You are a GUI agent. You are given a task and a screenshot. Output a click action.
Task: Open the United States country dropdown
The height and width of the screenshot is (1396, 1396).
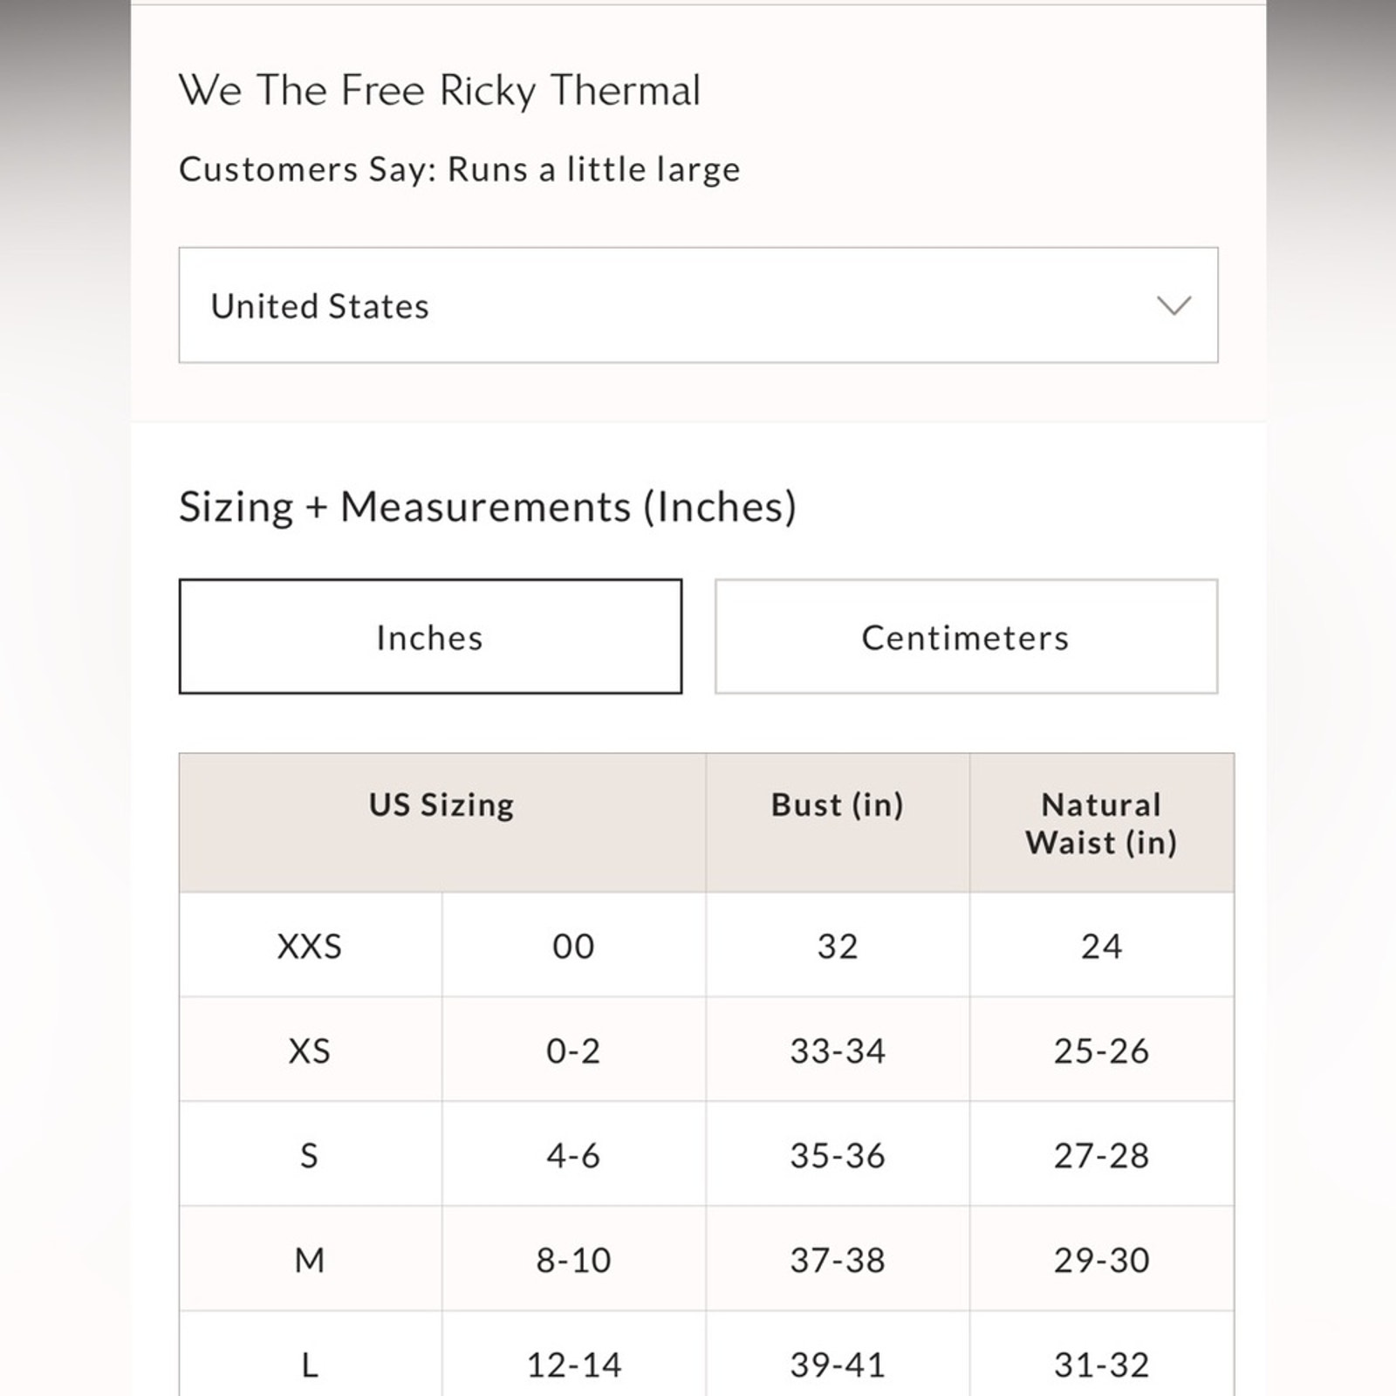[x=698, y=305]
